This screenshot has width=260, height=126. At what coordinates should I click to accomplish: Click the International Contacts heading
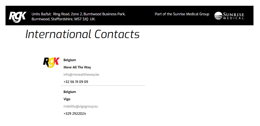[82, 34]
